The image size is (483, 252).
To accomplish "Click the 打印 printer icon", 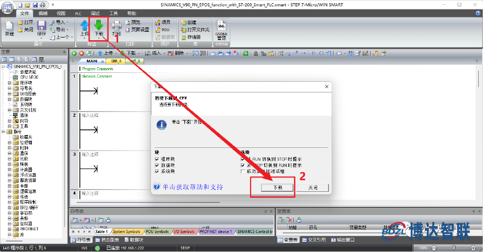I will 117,25.
